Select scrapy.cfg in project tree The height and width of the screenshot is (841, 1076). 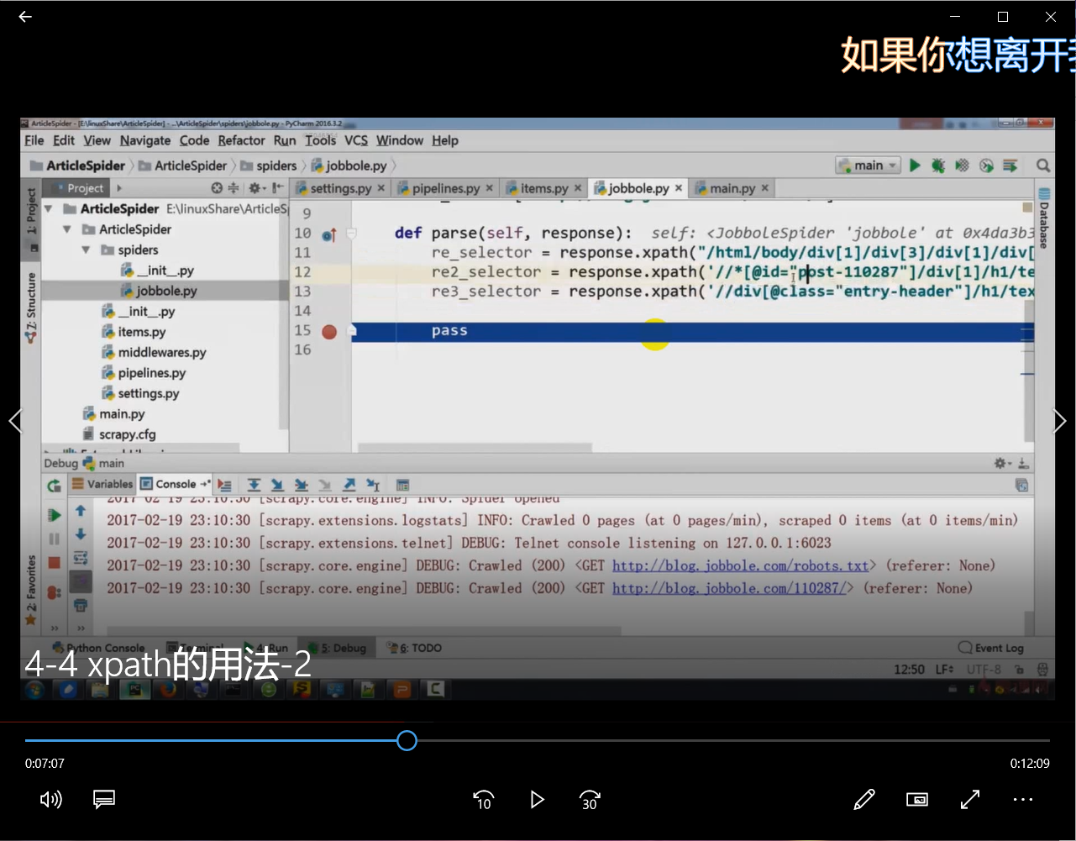[119, 434]
